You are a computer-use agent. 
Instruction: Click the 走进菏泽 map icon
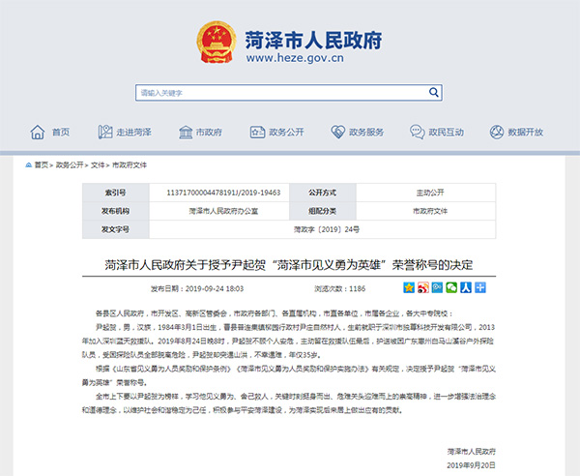[104, 132]
